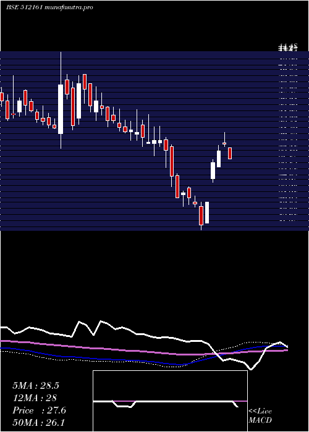Click the <<Live MACD label

260,416
